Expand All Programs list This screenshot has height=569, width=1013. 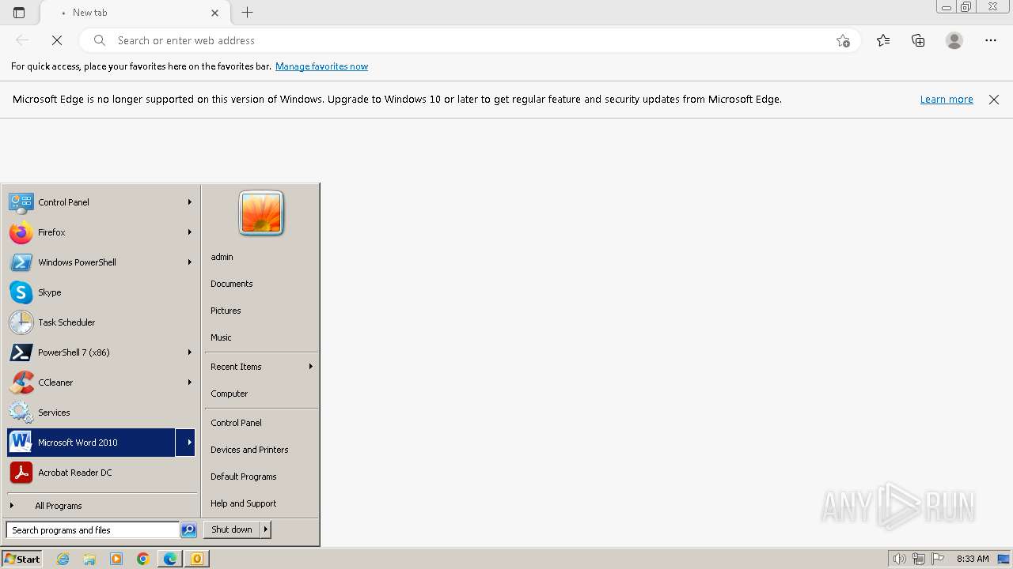click(x=101, y=506)
